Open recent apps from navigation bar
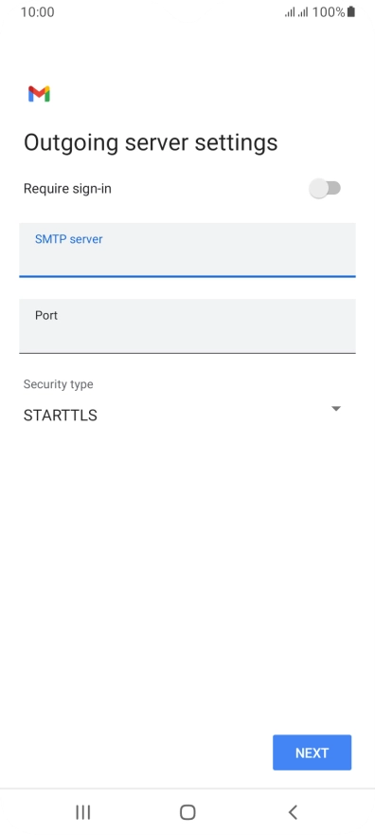375x835 pixels. (x=83, y=812)
